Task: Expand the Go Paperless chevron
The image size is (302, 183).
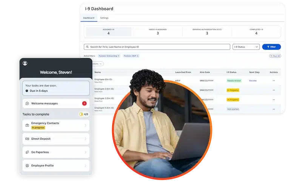Action: tap(85, 152)
